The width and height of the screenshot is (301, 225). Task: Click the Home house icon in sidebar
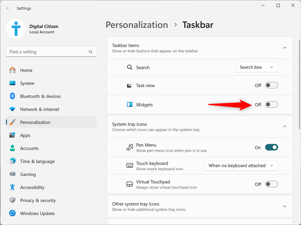pyautogui.click(x=12, y=70)
